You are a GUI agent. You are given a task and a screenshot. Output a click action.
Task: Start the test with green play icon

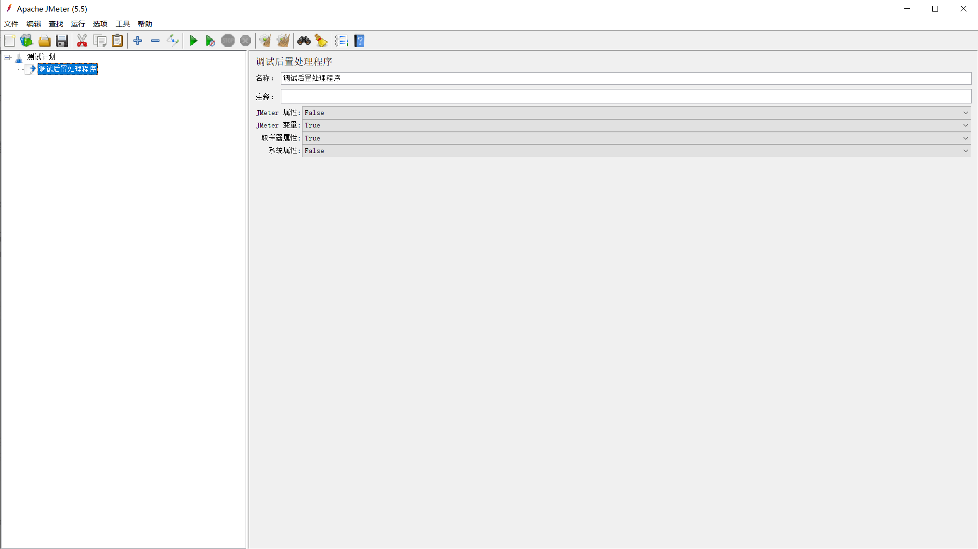click(x=193, y=41)
